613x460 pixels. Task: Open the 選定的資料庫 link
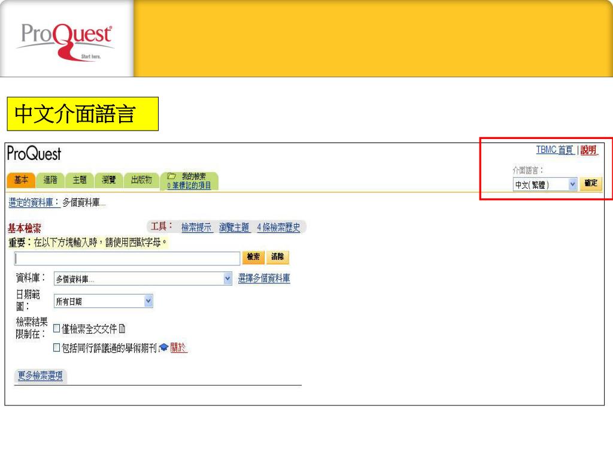click(x=34, y=202)
